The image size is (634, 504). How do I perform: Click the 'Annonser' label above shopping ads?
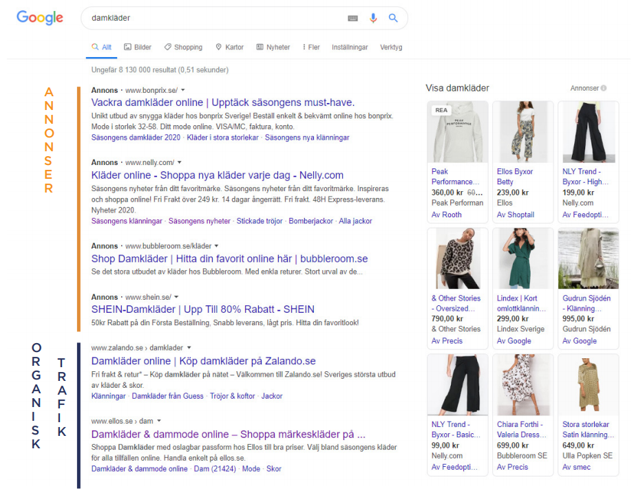[x=584, y=88]
